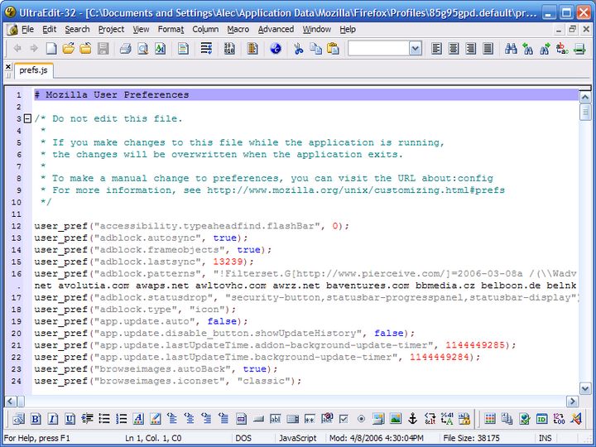Screen dimensions: 596x447
Task: Toggle Hex edit mode (binary digits icon)
Action: pos(229,49)
